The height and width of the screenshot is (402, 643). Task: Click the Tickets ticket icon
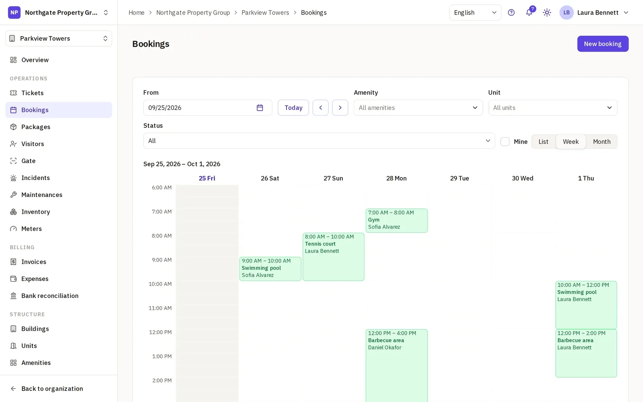pos(13,93)
